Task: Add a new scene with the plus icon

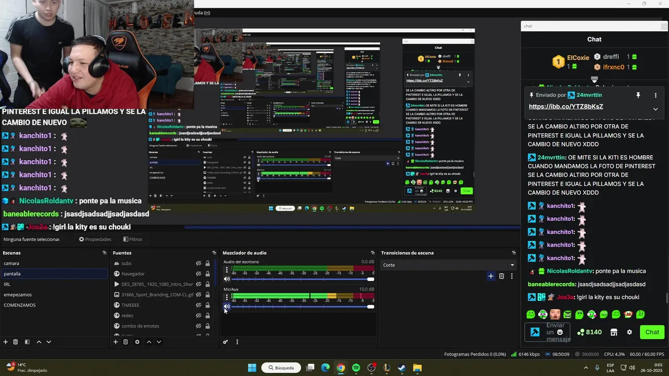Action: coord(6,342)
